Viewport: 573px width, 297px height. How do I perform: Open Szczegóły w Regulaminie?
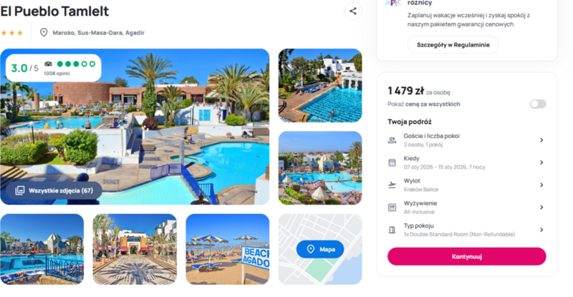click(453, 45)
